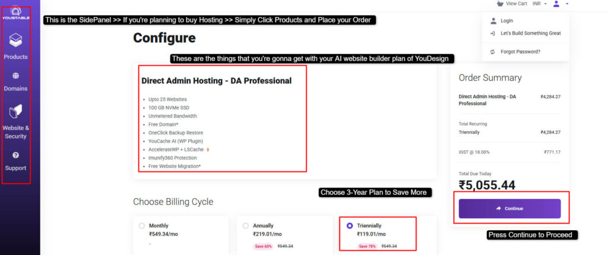Choose Login from the account menu

[506, 21]
